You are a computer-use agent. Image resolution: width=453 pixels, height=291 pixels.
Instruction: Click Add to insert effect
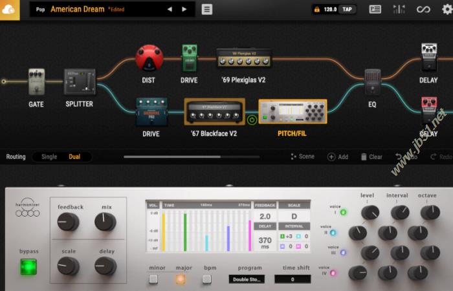pos(338,156)
